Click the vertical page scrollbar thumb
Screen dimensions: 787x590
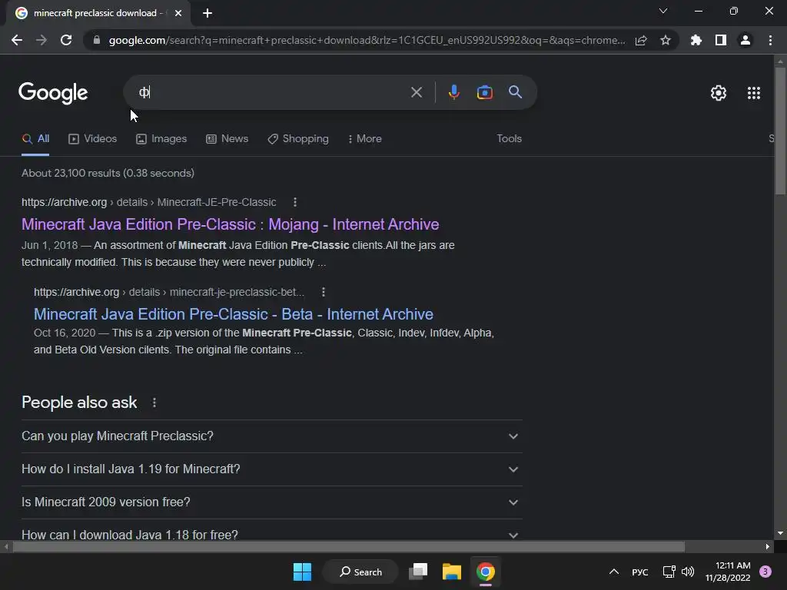(780, 131)
